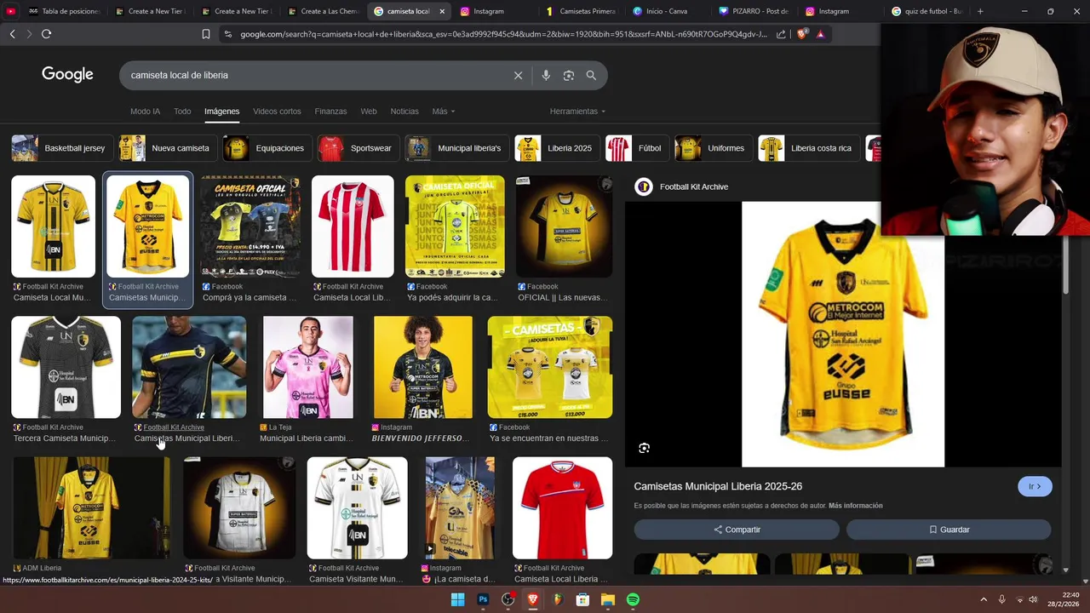Switch to PIZARRO - Post de browser tab
Screen dimensions: 1090x613
tap(753, 11)
